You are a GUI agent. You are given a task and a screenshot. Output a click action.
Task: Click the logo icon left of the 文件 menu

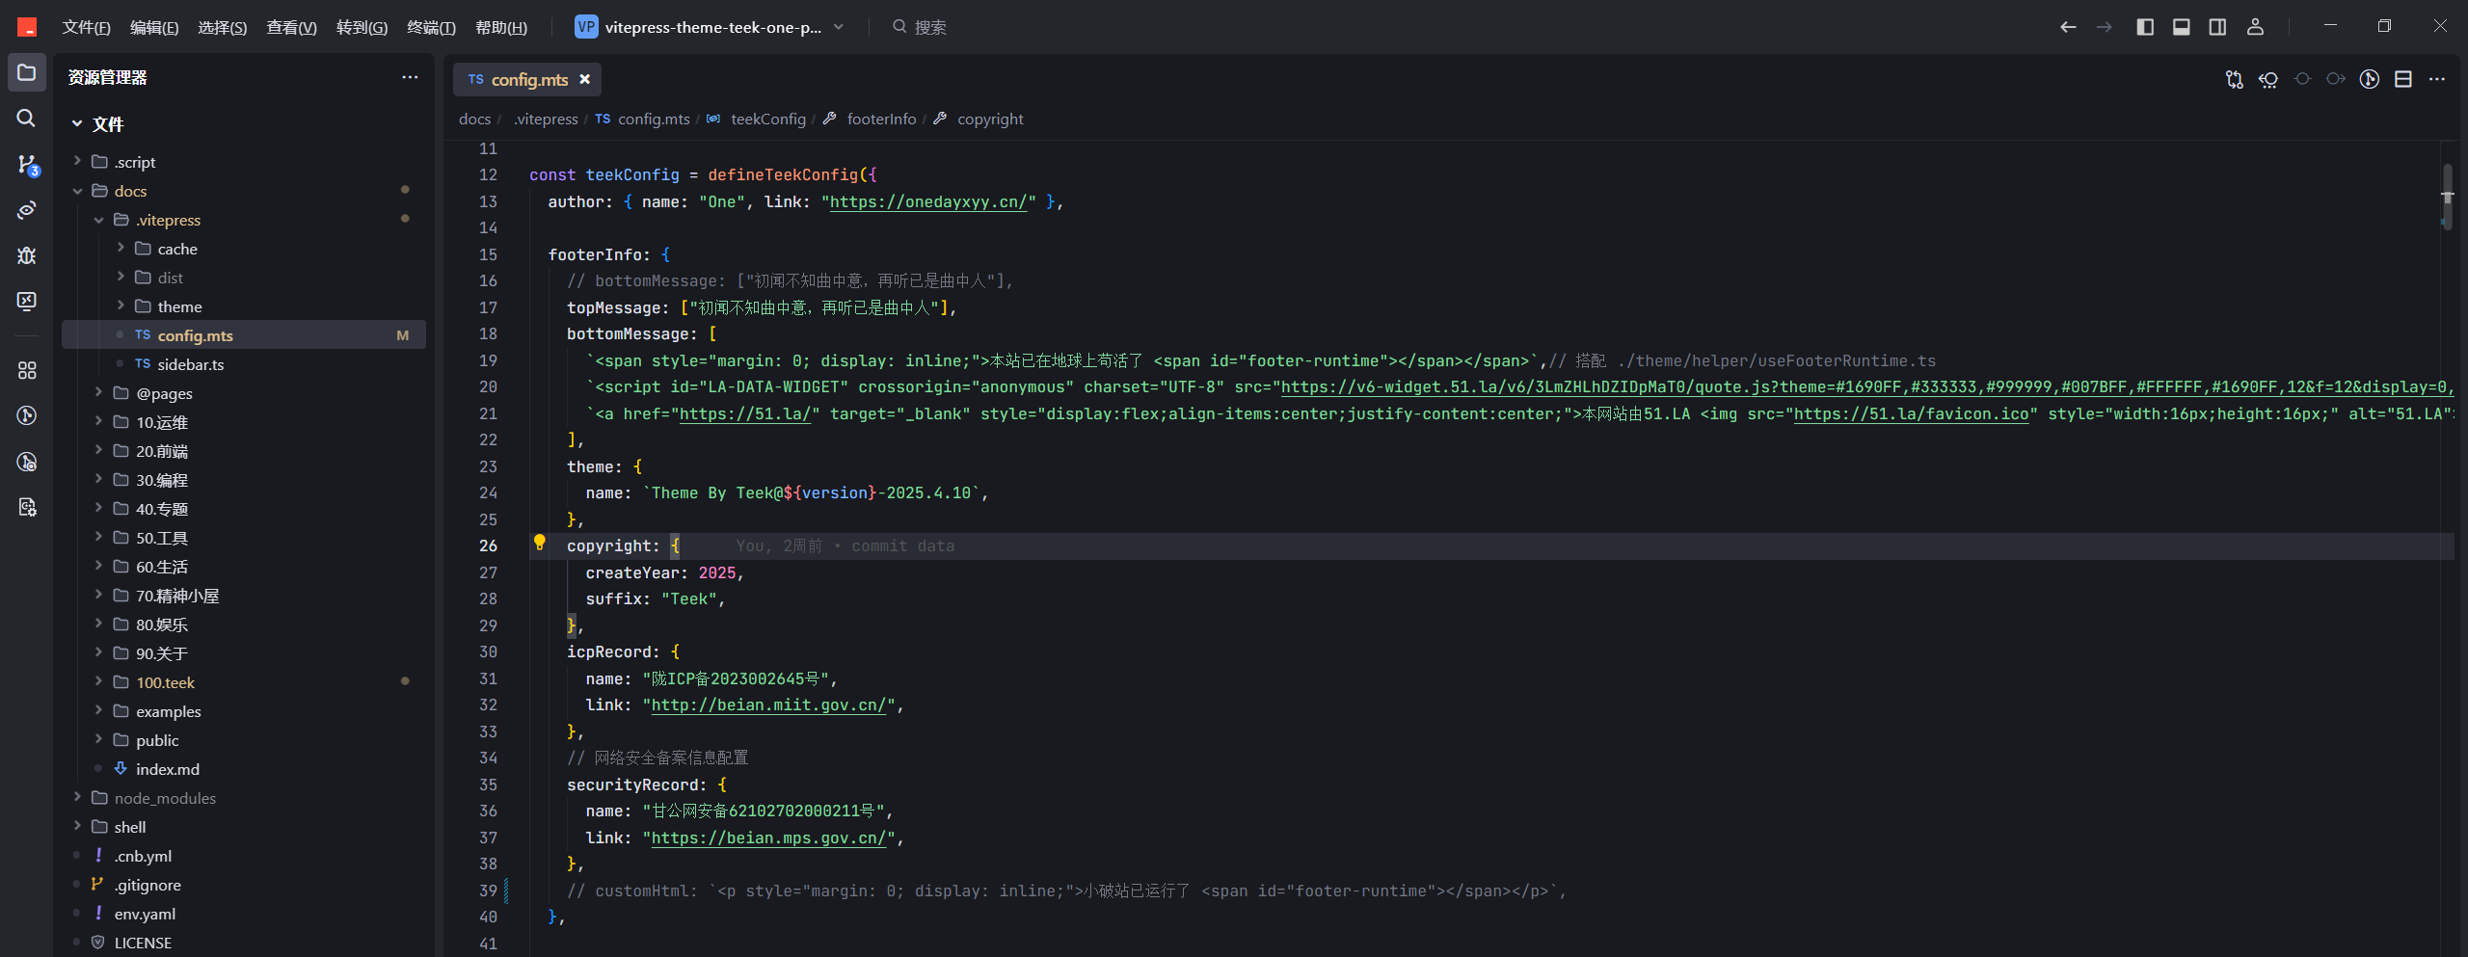tap(27, 27)
